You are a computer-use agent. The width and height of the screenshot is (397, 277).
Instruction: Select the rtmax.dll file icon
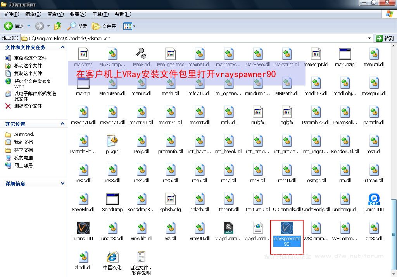point(374,170)
